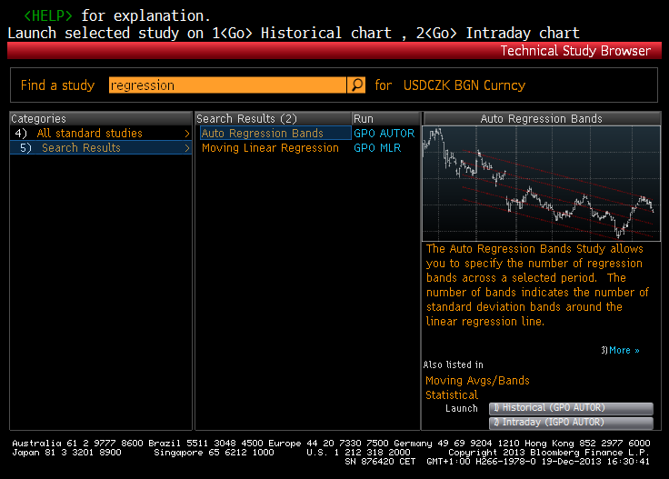The width and height of the screenshot is (669, 479).
Task: Open the Auto Regression Bands chart preview
Action: [x=541, y=184]
